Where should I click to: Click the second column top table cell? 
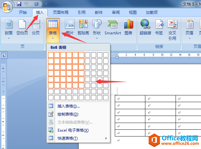pos(160,99)
